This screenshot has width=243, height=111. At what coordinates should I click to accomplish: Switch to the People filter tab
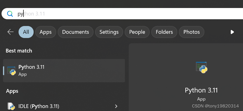tap(137, 32)
